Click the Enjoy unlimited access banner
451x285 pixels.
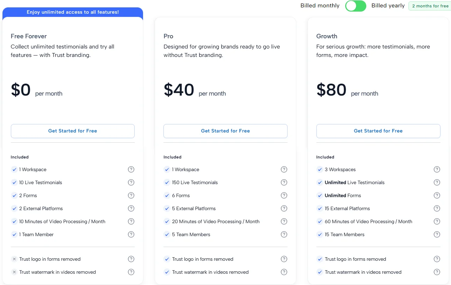pyautogui.click(x=72, y=12)
